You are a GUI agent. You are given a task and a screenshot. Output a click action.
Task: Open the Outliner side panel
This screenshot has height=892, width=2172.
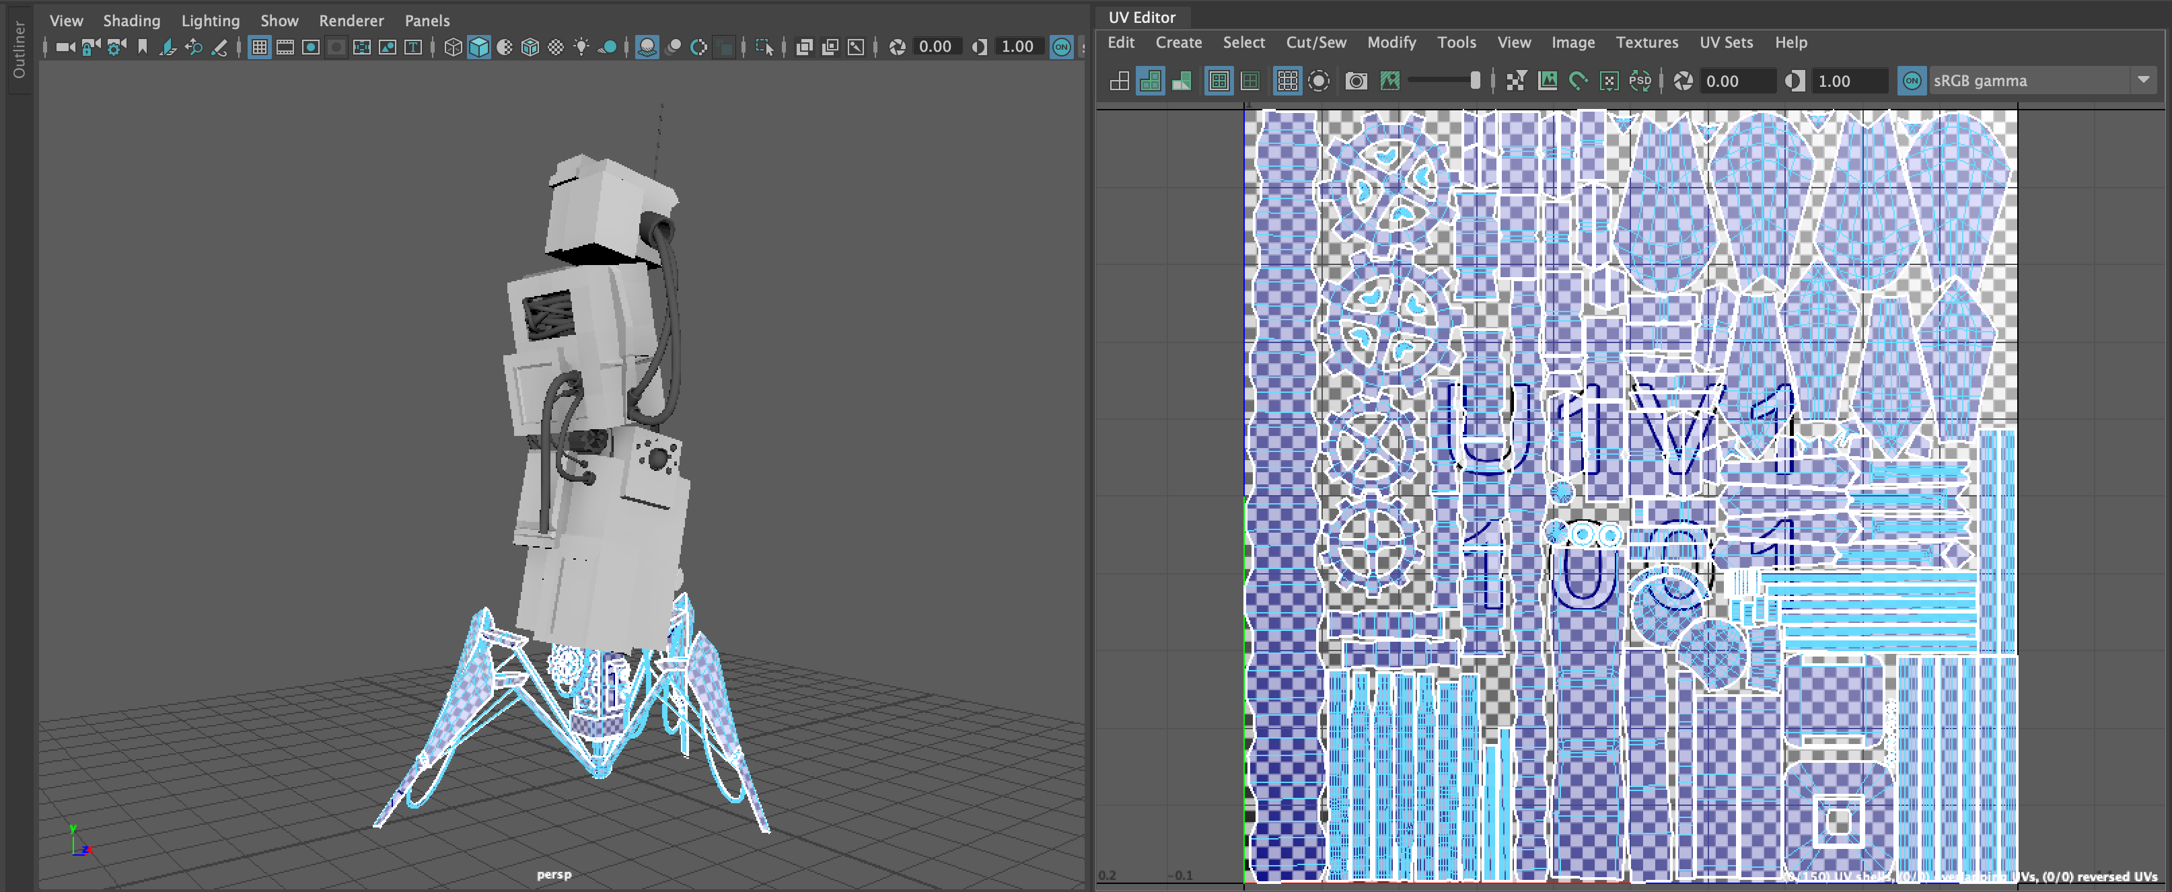tap(19, 50)
